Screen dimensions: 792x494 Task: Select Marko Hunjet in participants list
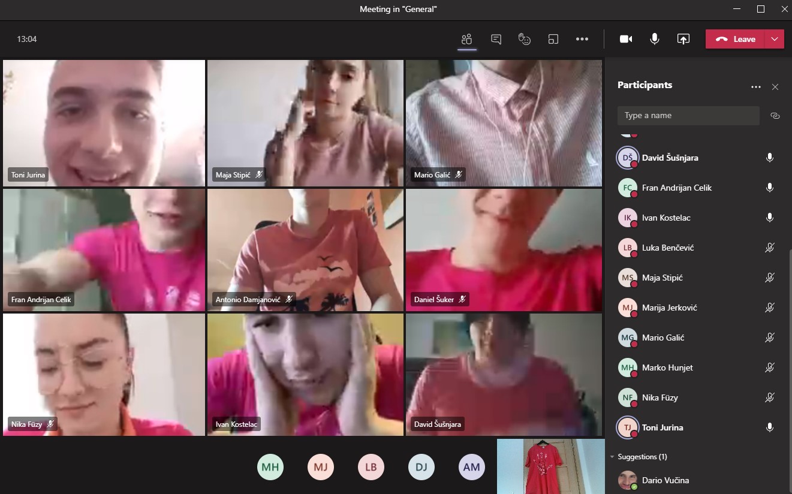[667, 368]
